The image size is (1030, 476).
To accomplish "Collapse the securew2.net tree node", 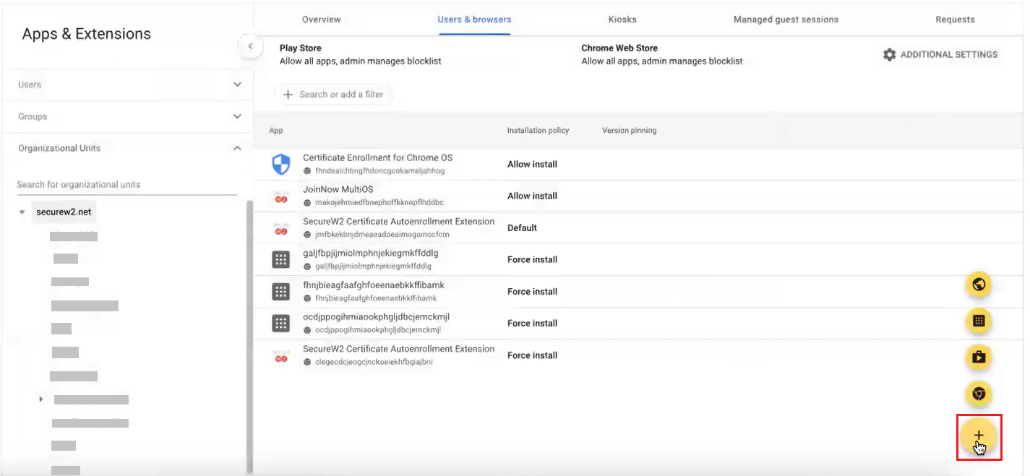I will coord(22,212).
